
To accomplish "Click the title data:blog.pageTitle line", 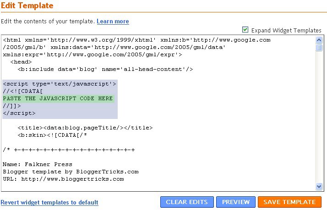I will pos(85,128).
